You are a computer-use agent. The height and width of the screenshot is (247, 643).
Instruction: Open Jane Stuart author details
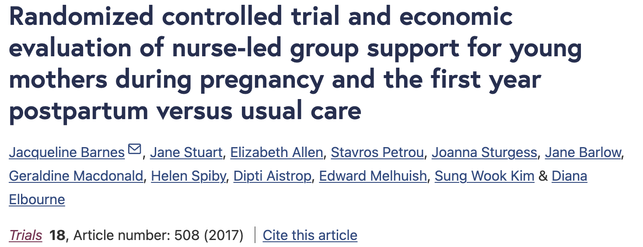coord(186,152)
